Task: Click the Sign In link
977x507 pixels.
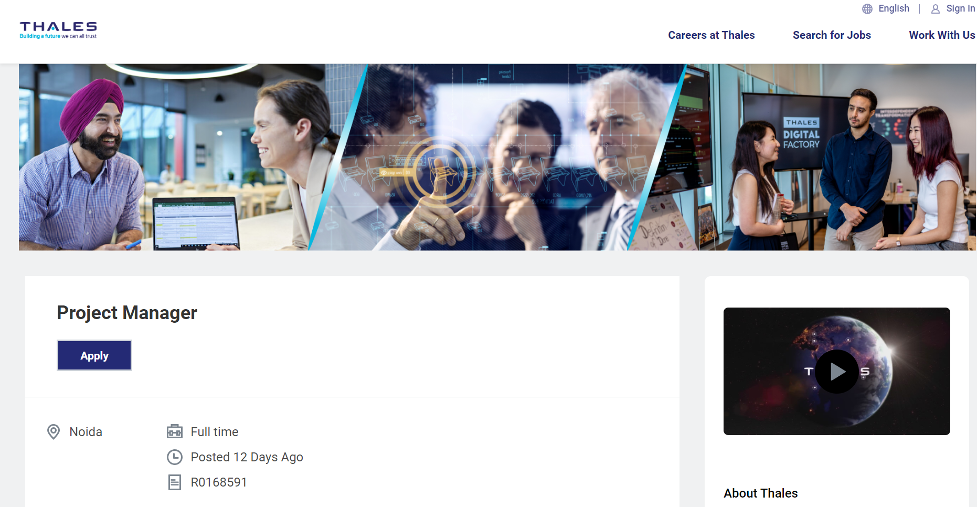Action: pyautogui.click(x=961, y=8)
